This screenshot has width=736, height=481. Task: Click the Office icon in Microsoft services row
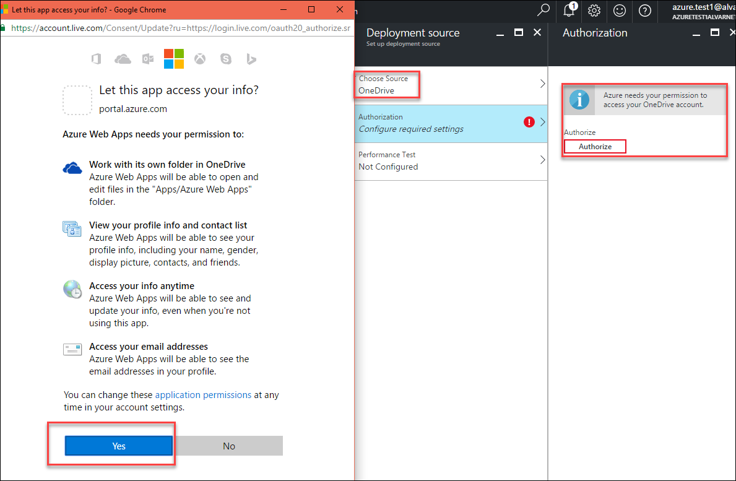[x=96, y=59]
